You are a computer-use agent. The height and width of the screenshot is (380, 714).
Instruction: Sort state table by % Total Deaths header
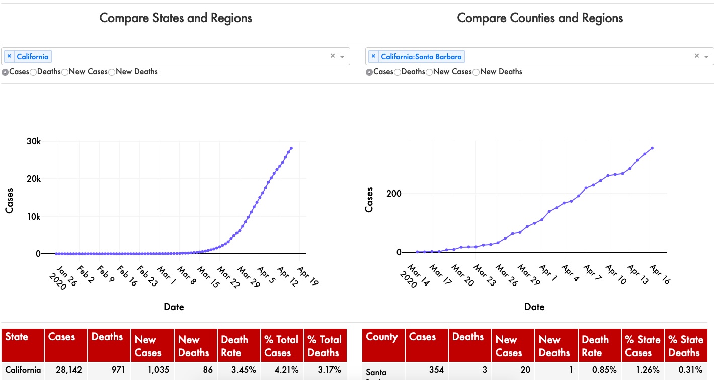(326, 346)
